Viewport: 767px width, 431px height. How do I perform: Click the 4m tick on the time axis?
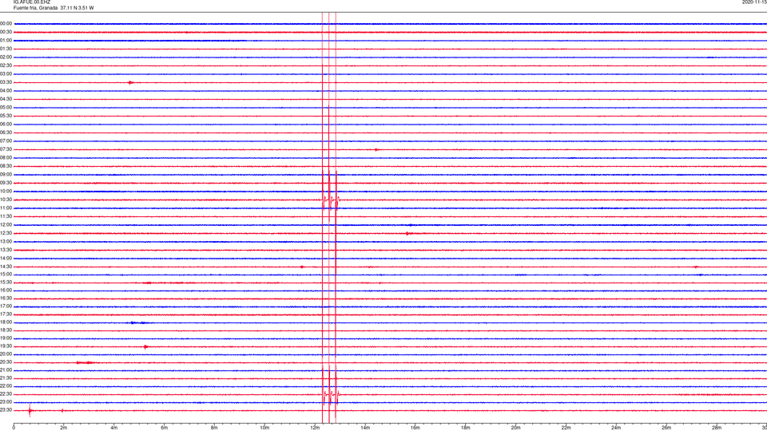tap(114, 428)
